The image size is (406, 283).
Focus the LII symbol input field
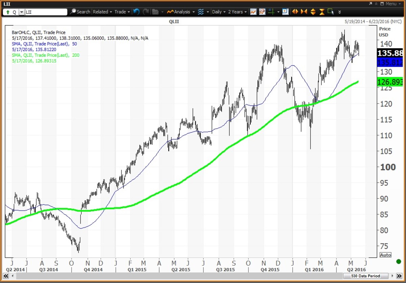coord(46,12)
